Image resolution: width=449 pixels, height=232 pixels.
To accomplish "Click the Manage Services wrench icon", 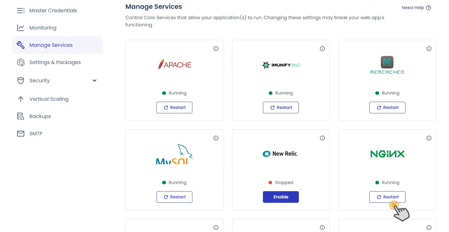I will point(20,45).
